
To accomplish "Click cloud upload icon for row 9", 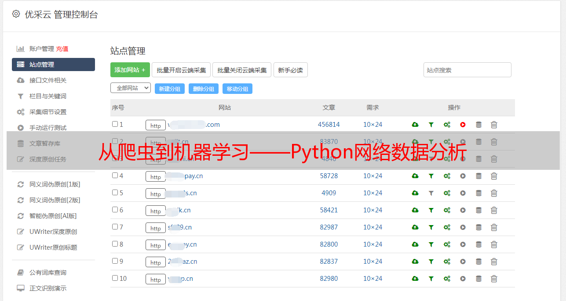I will click(415, 262).
